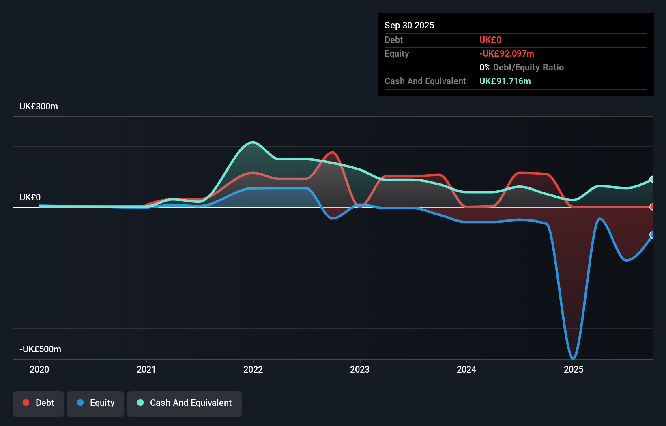Screen dimensions: 666x426
Task: Click the UK£0 y-axis label
Action: tap(30, 198)
